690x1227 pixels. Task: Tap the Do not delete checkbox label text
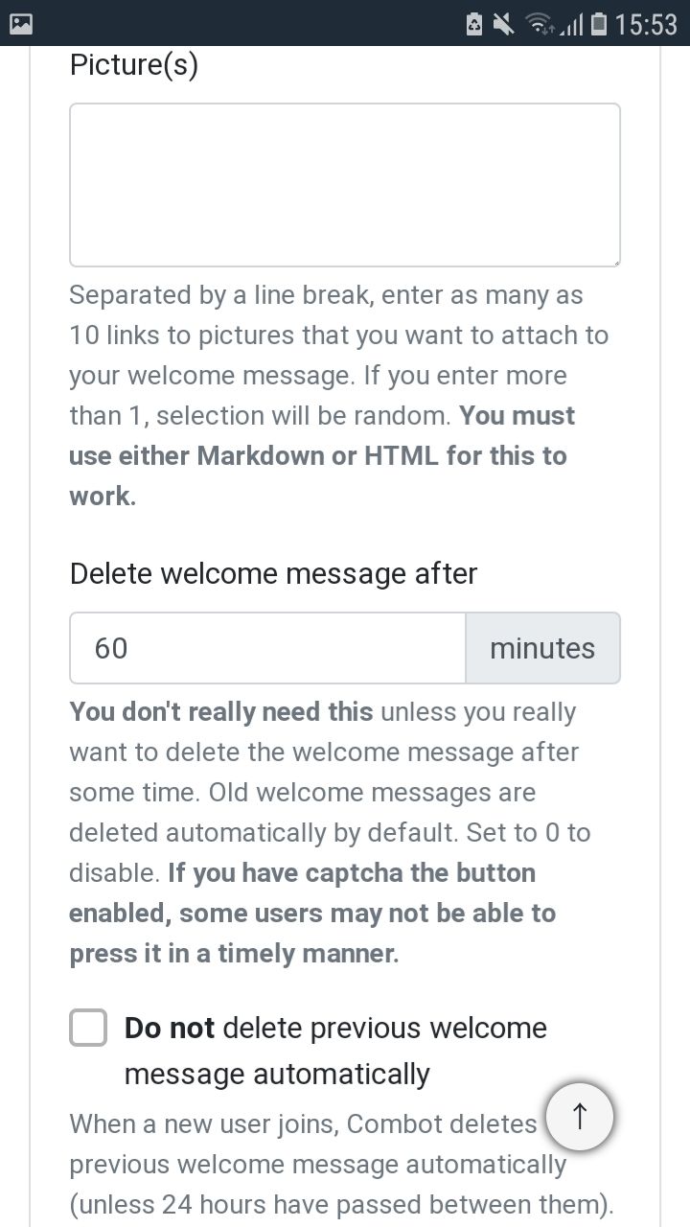point(335,1051)
